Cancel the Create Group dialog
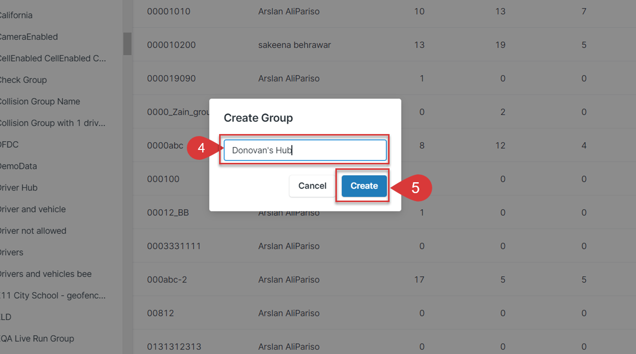636x354 pixels. coord(312,186)
